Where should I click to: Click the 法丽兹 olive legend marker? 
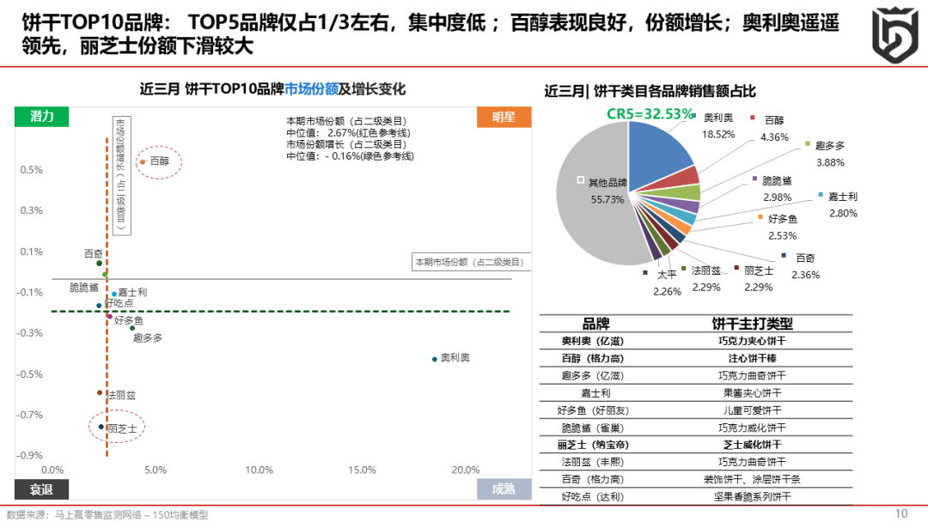tap(684, 269)
